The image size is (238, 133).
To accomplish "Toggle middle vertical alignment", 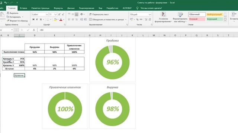I will click(73, 14).
